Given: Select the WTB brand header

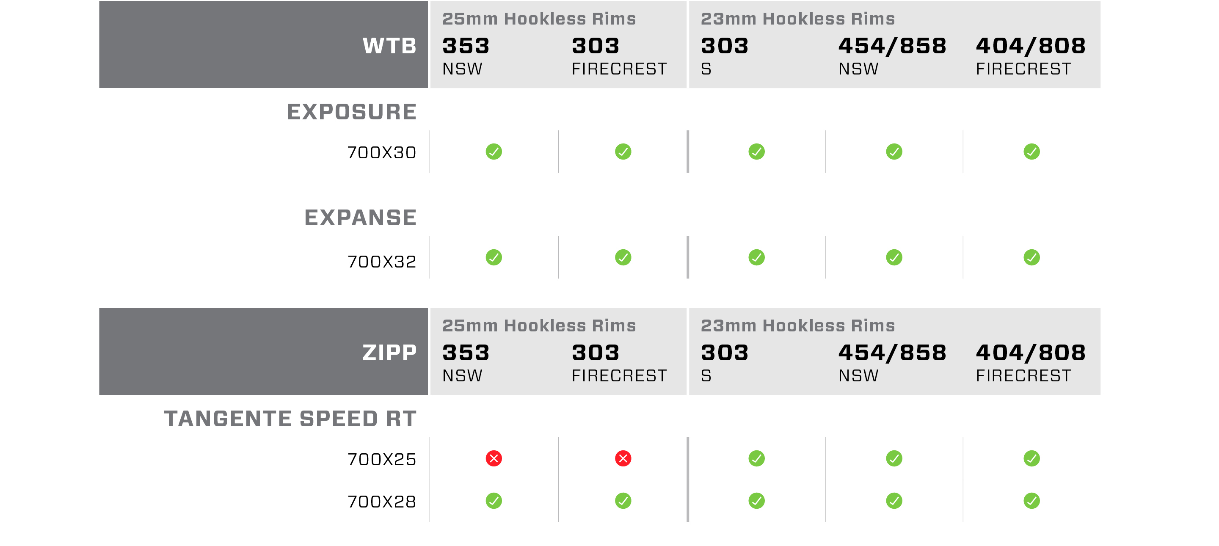Looking at the screenshot, I should [389, 46].
